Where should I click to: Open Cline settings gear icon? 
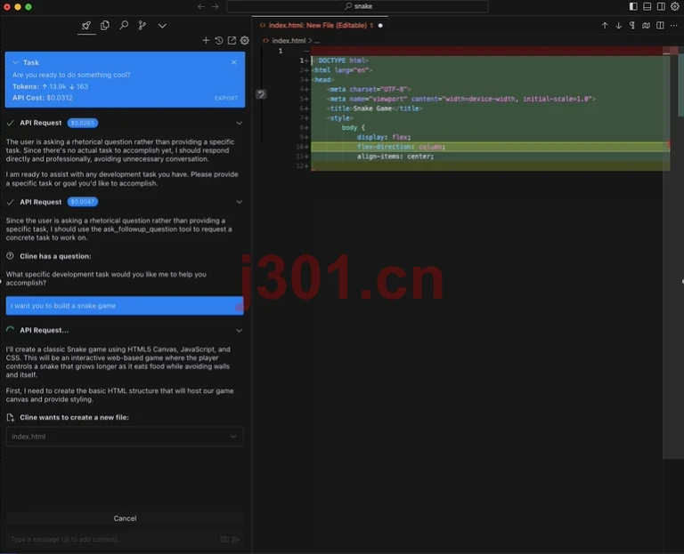tap(245, 41)
